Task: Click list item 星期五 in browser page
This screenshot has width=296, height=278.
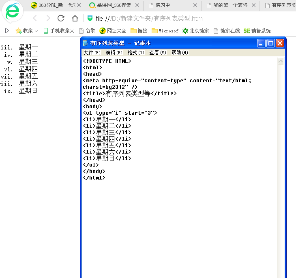Action: [x=28, y=76]
